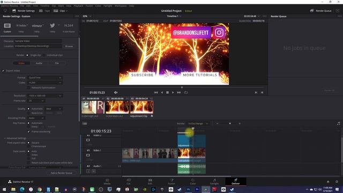343x193 pixels.
Task: Toggle the Tape panel button
Action: tap(44, 11)
